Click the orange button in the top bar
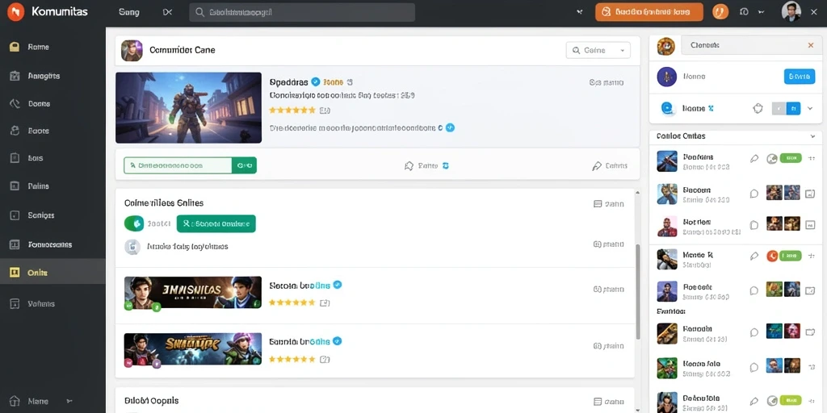Viewport: 827px width, 413px height. click(649, 11)
